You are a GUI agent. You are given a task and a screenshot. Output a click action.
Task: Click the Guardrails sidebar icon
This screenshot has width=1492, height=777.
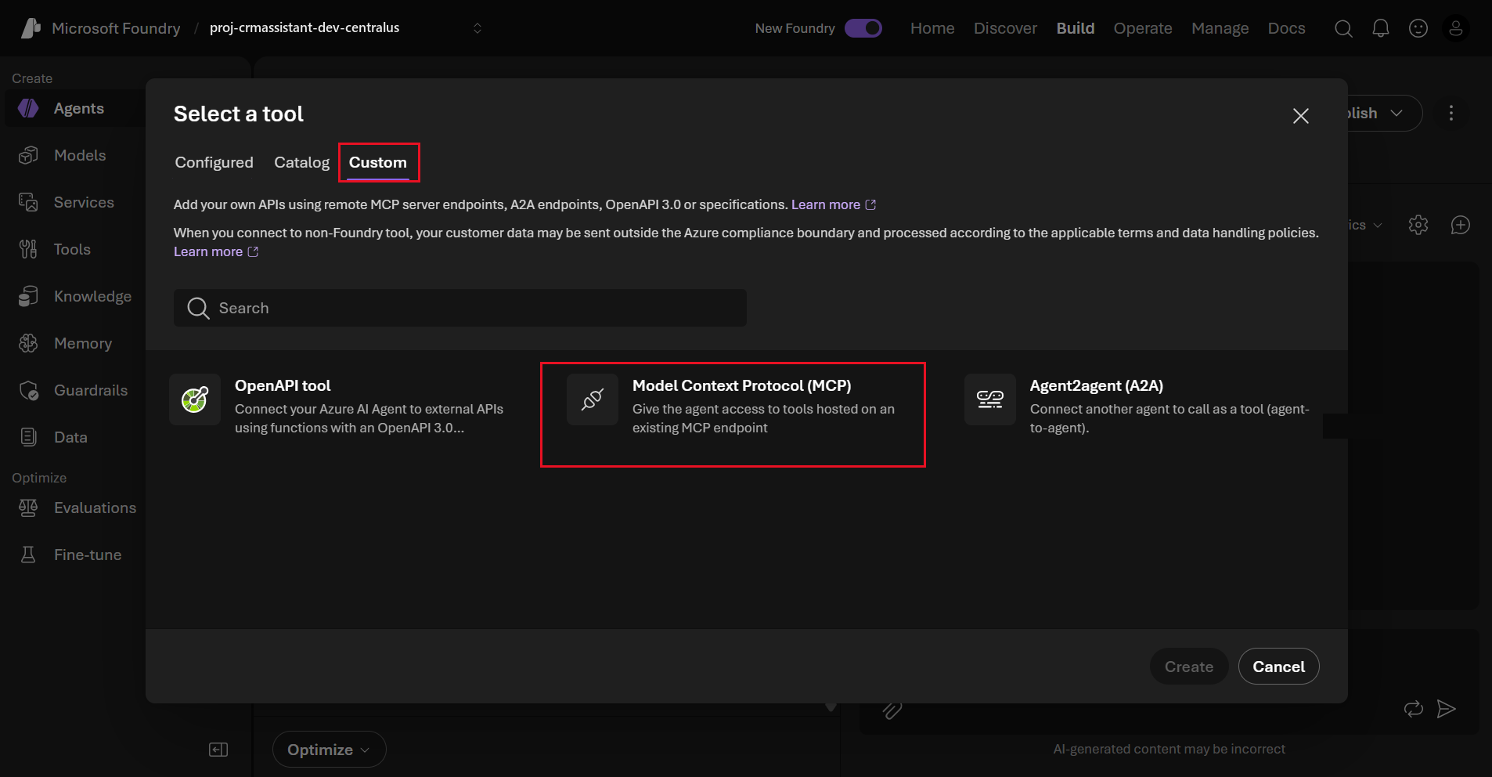(x=28, y=390)
